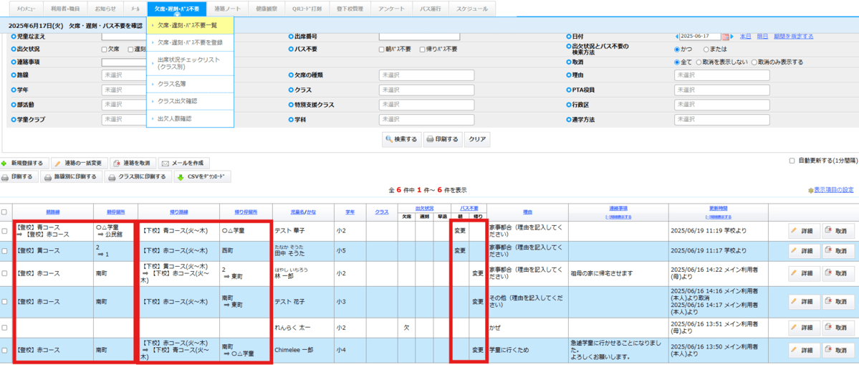Open the PTA役員 dropdown
The height and width of the screenshot is (365, 859).
722,90
